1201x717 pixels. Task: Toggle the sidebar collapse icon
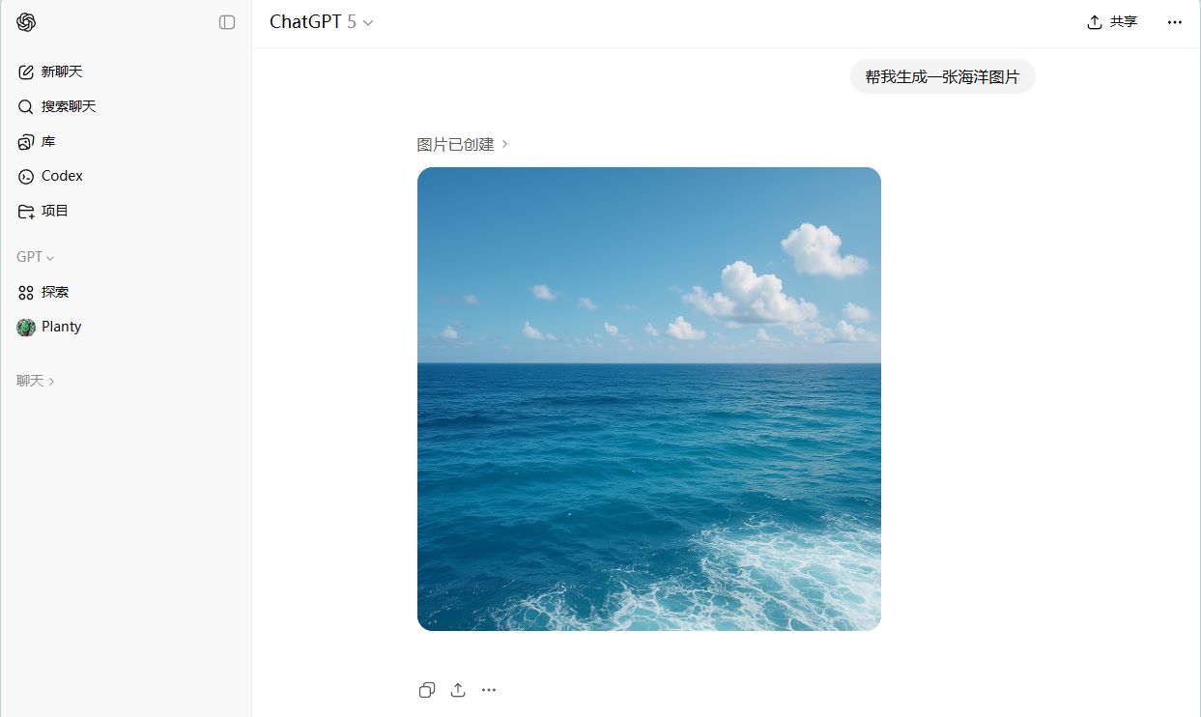pos(227,22)
